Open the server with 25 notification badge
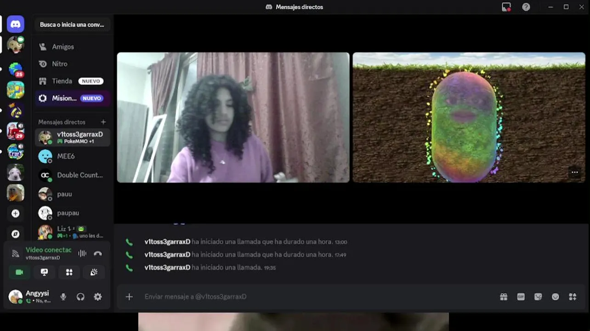 (16, 69)
